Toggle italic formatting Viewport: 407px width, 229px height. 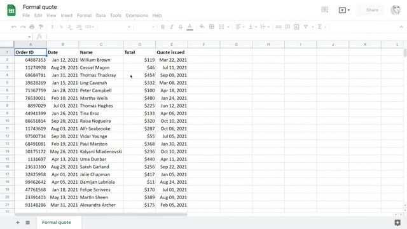(172, 27)
